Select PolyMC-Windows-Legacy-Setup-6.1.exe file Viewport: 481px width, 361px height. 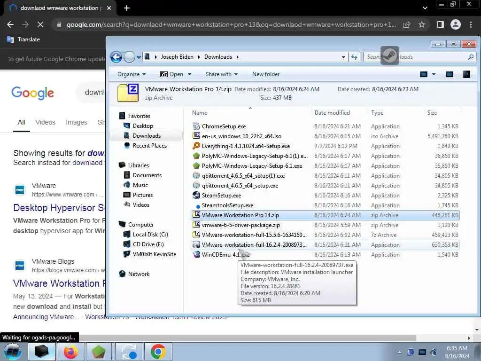(252, 166)
